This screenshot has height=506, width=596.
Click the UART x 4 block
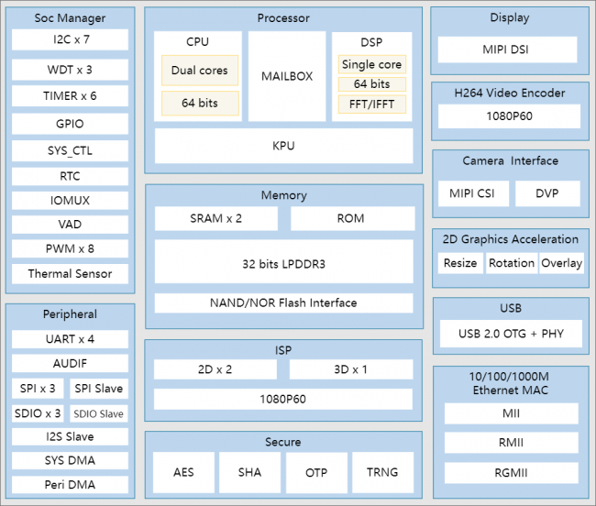coord(70,339)
